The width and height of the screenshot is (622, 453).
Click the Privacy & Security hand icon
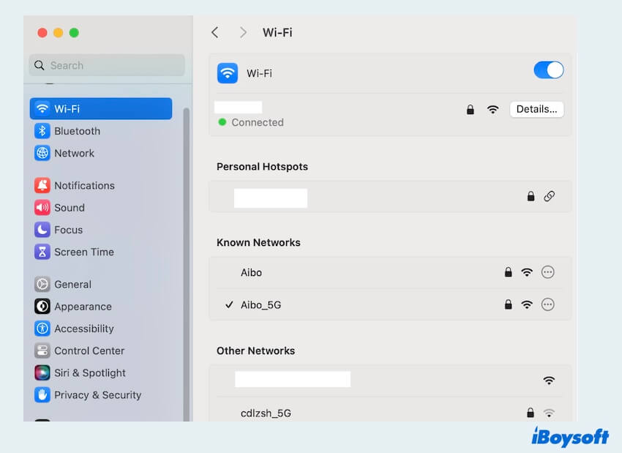click(x=42, y=394)
